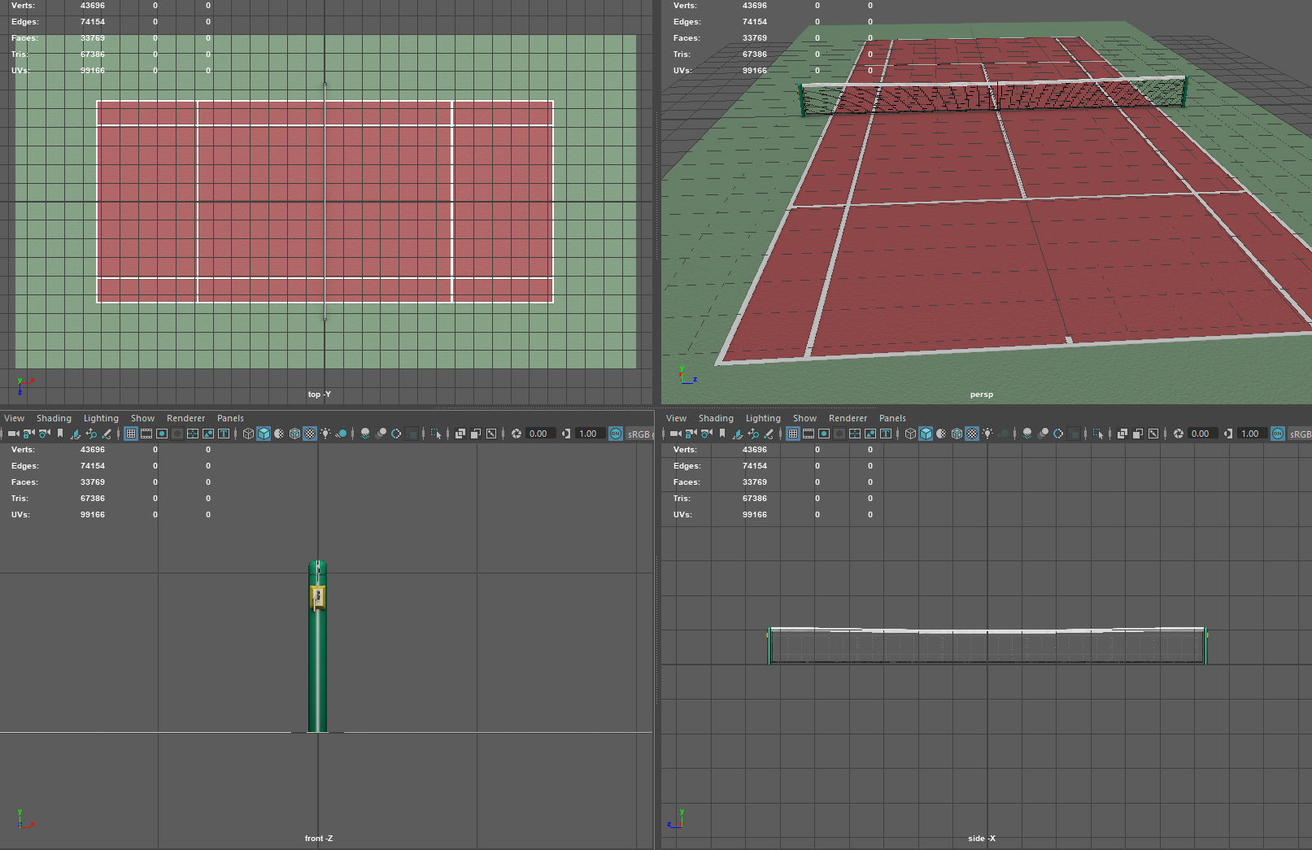The height and width of the screenshot is (850, 1312).
Task: Enable smooth shaded display in the side viewport
Action: pos(924,434)
